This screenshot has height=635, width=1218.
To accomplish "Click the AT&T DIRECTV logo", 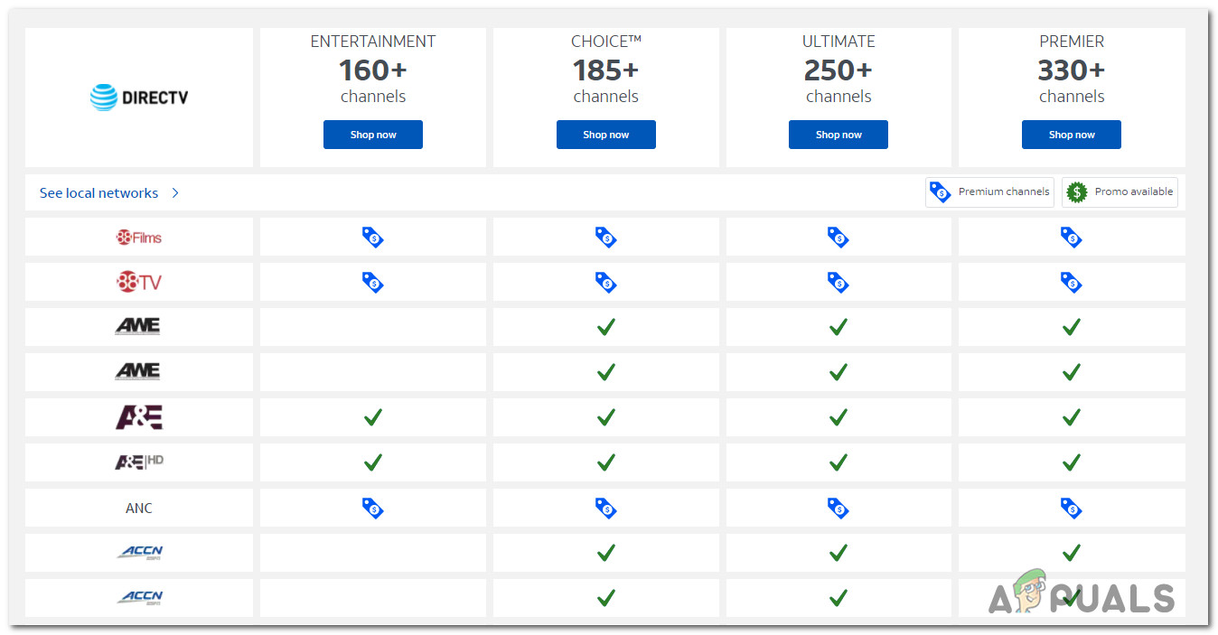I will pyautogui.click(x=139, y=98).
